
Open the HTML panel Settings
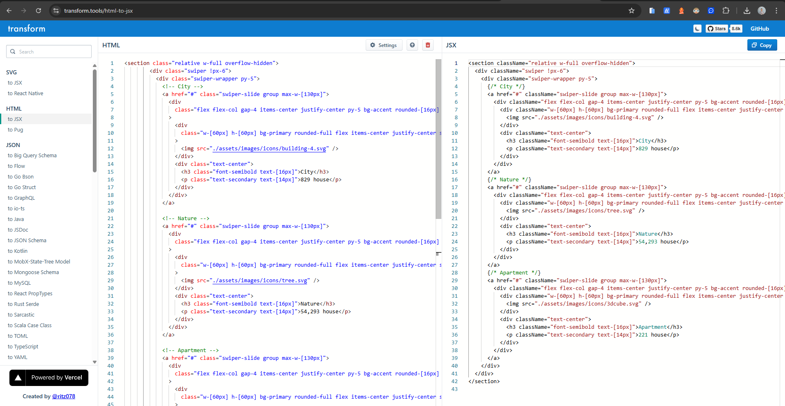(384, 45)
